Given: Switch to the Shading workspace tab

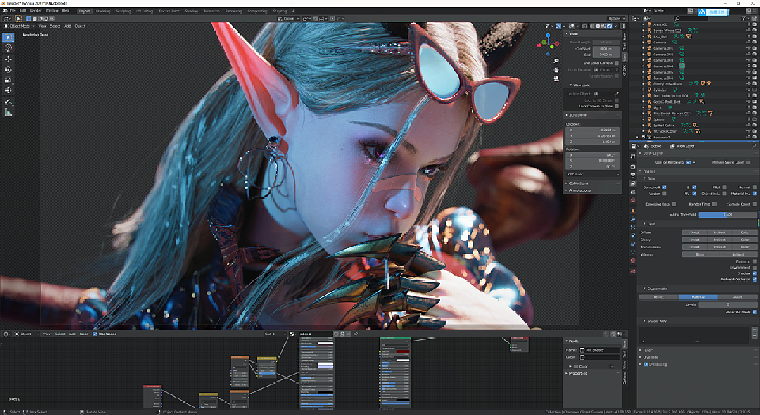Looking at the screenshot, I should click(191, 11).
